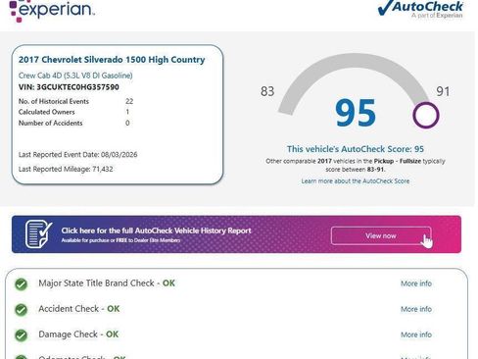Click the green check beside Damage Check
478x359 pixels.
[22, 334]
